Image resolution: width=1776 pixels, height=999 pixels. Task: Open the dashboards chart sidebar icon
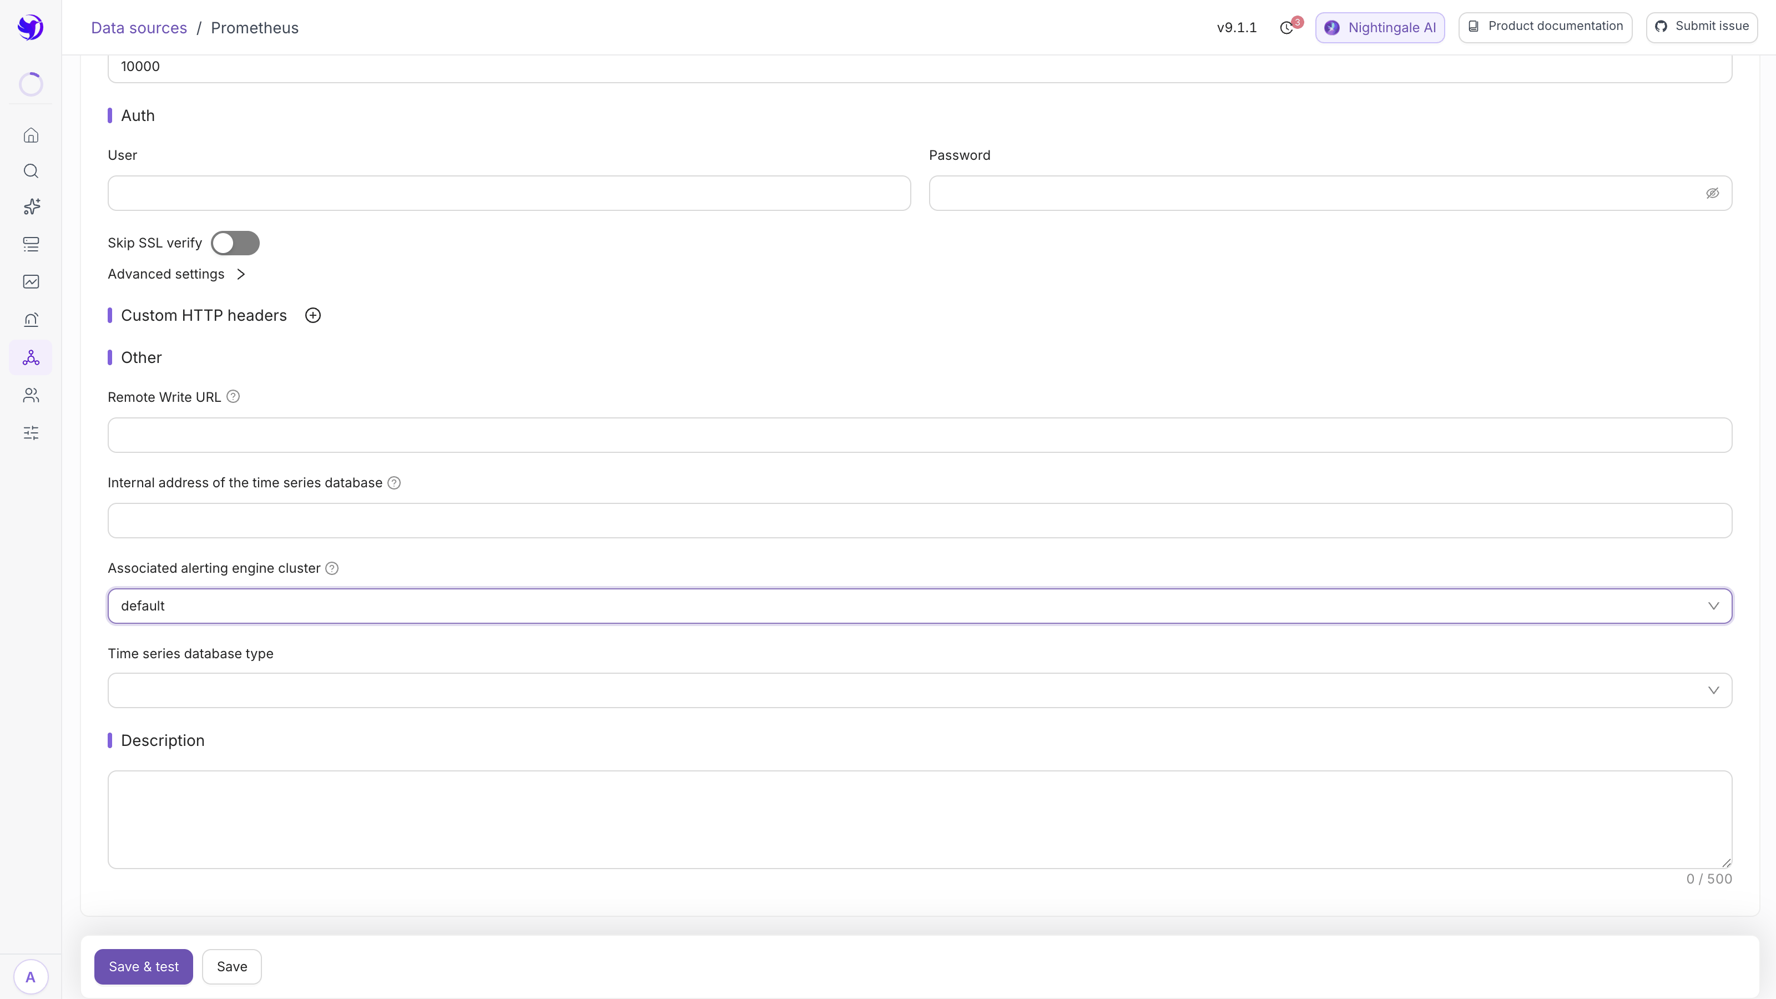tap(31, 281)
